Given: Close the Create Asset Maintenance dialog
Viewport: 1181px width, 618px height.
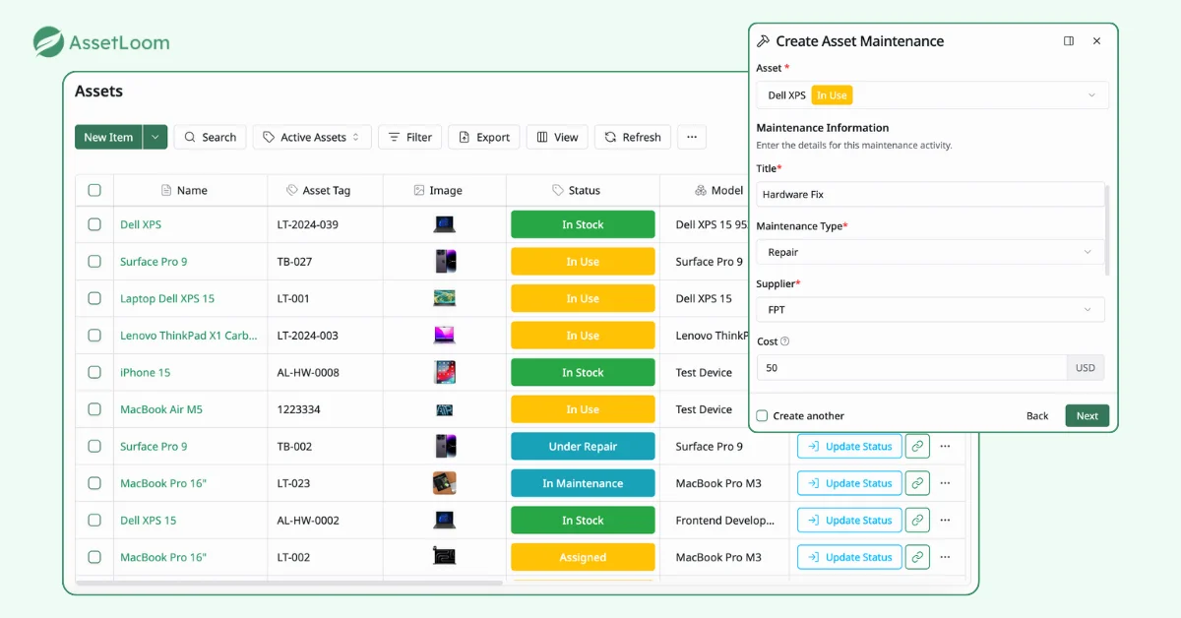Looking at the screenshot, I should click(x=1097, y=41).
